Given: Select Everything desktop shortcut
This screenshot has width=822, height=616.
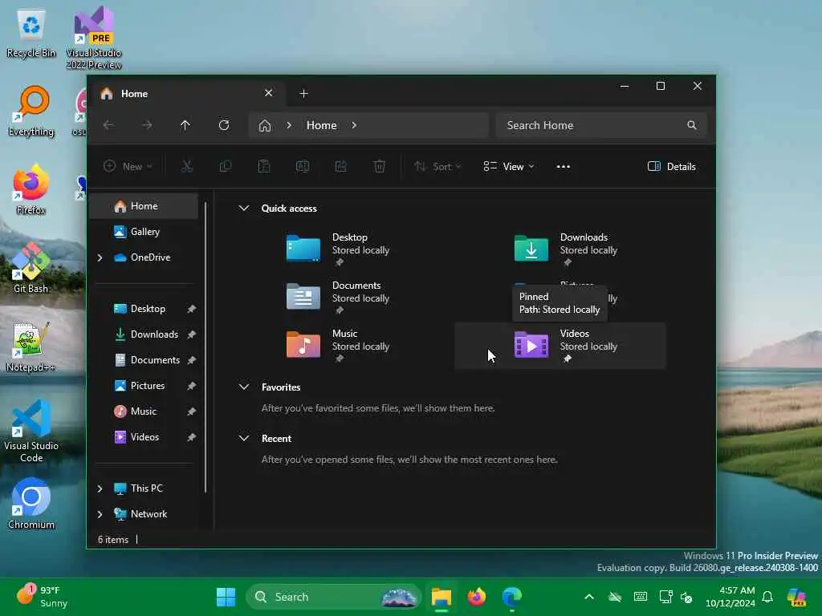Looking at the screenshot, I should 31,111.
